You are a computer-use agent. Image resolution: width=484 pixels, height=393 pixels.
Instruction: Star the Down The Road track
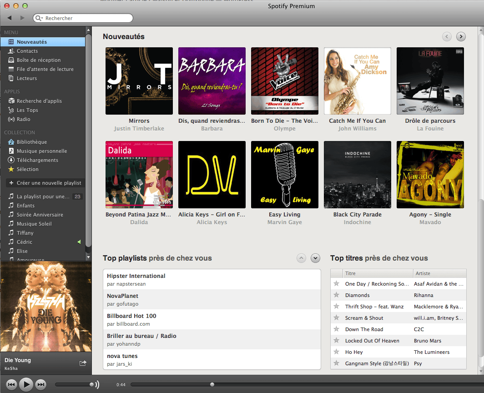point(337,329)
